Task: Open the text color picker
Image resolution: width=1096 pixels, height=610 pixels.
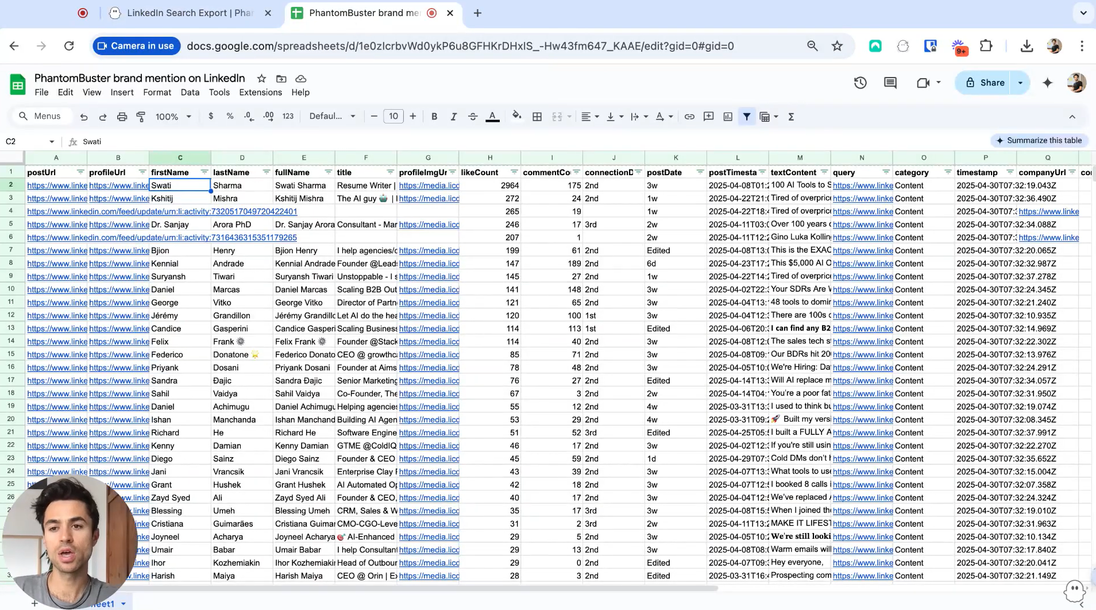Action: tap(493, 116)
